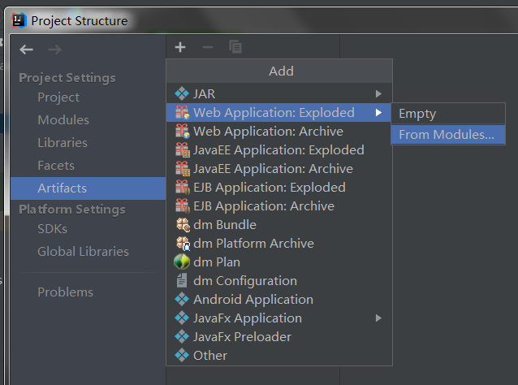Image resolution: width=518 pixels, height=385 pixels.
Task: Click the Web Application: Archive gift icon
Action: tap(183, 132)
